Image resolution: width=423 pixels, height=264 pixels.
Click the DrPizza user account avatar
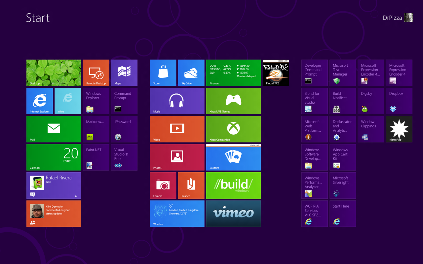tap(408, 17)
